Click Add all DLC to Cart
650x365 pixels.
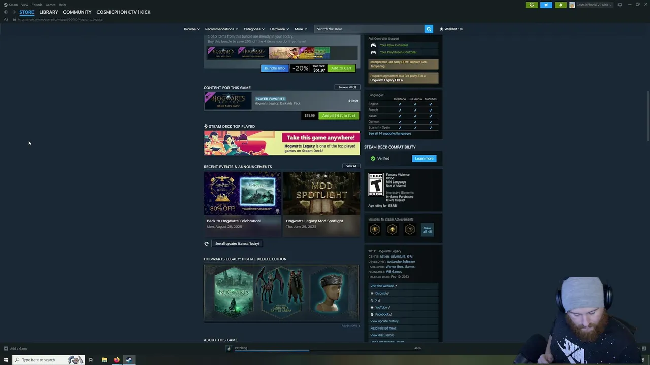point(339,116)
